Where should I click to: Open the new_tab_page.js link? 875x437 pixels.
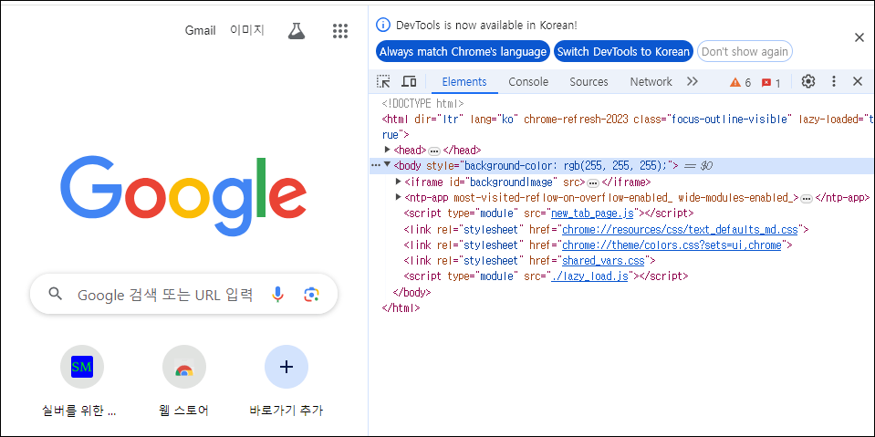594,213
